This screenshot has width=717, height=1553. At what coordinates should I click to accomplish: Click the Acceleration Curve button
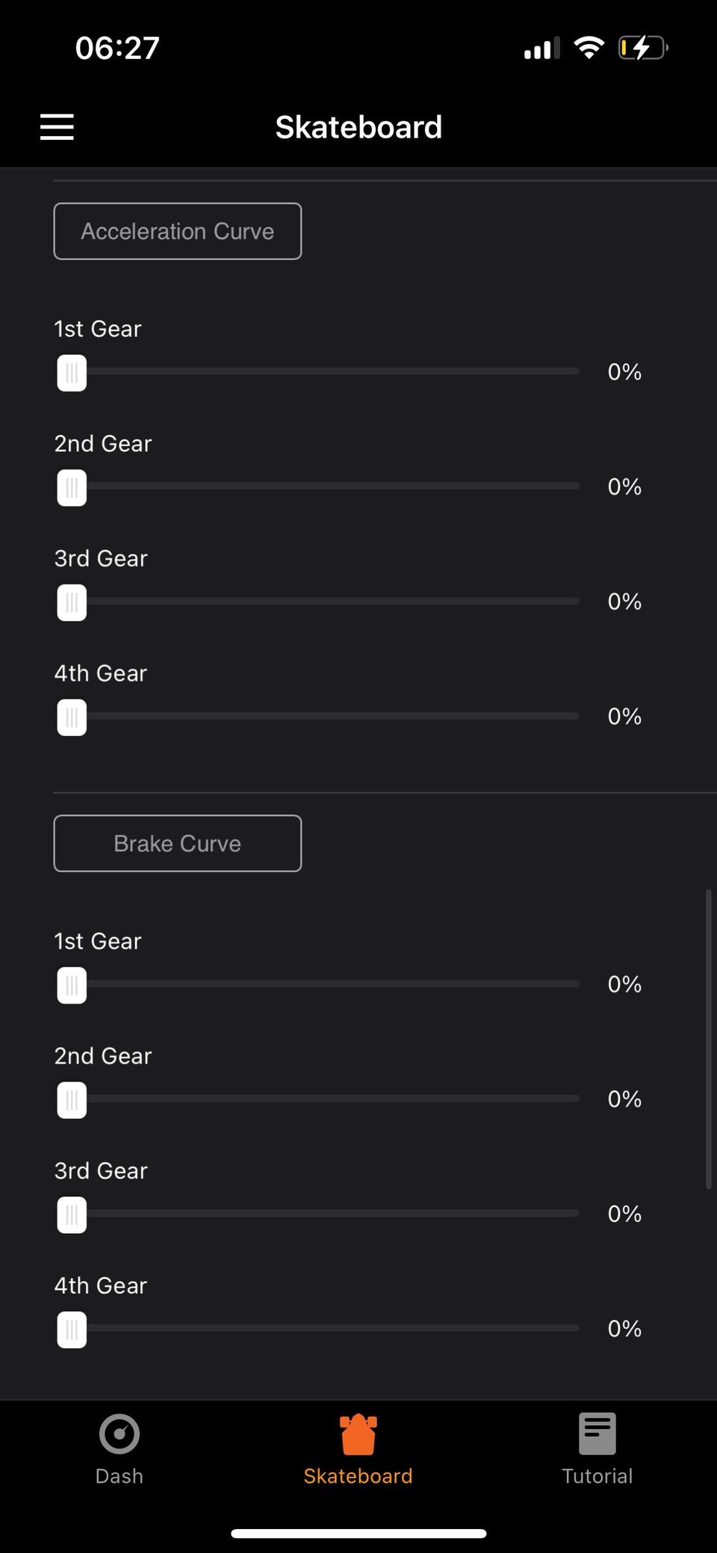(x=178, y=232)
